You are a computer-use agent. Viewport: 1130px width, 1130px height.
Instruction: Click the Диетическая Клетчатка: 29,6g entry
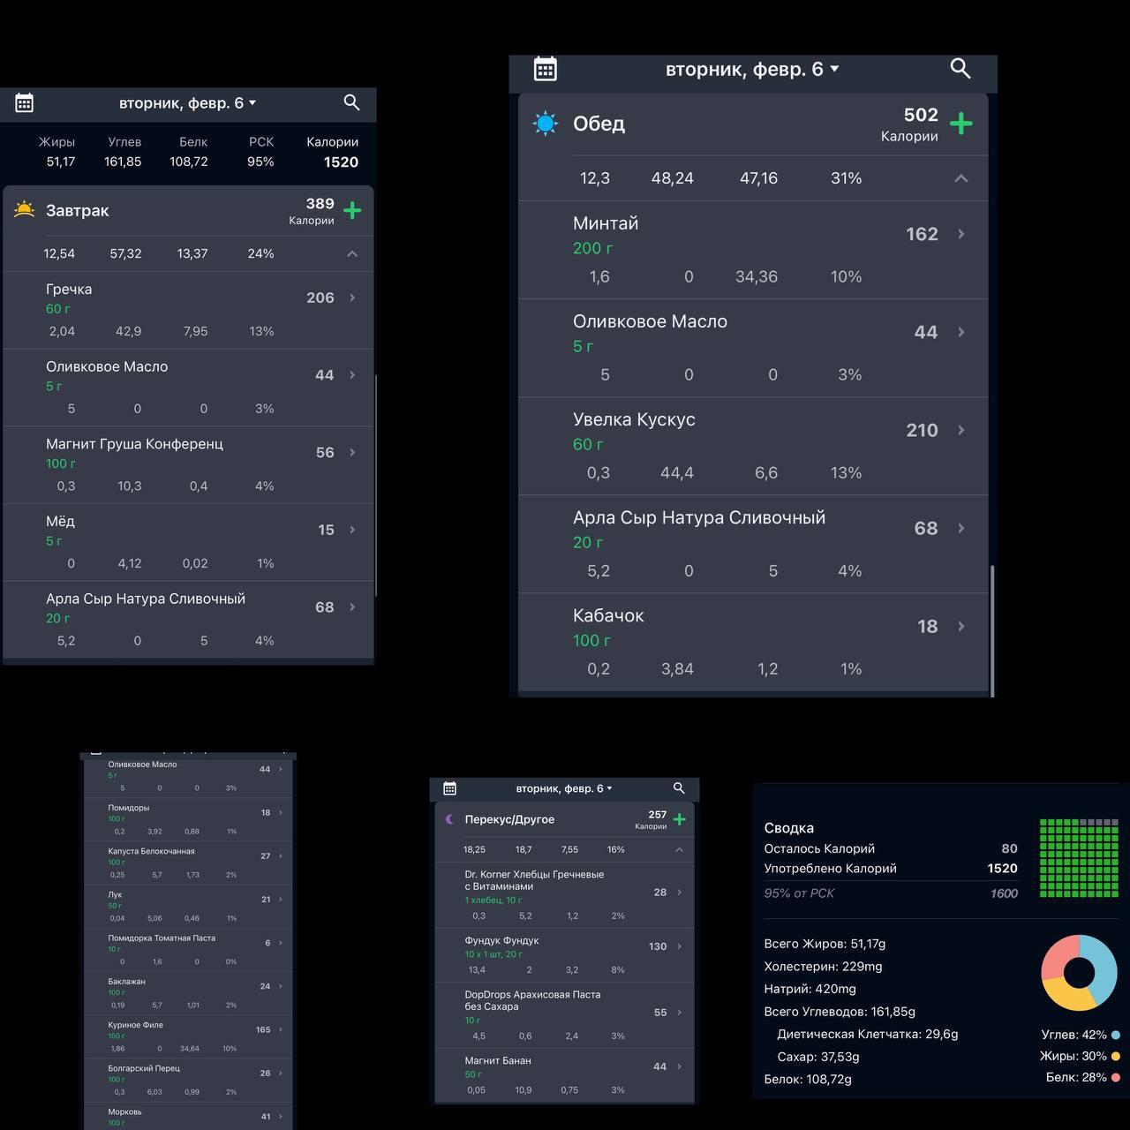(x=867, y=1034)
